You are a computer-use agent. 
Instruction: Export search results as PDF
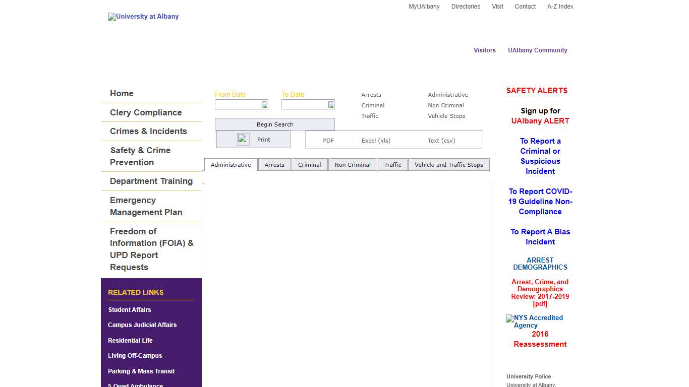coord(328,141)
